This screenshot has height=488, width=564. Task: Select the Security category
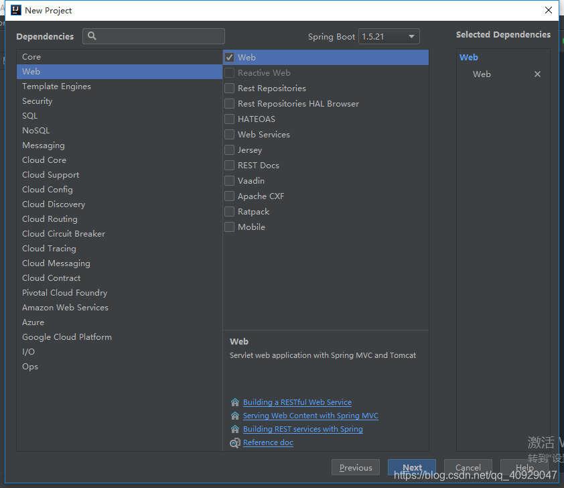pos(119,101)
